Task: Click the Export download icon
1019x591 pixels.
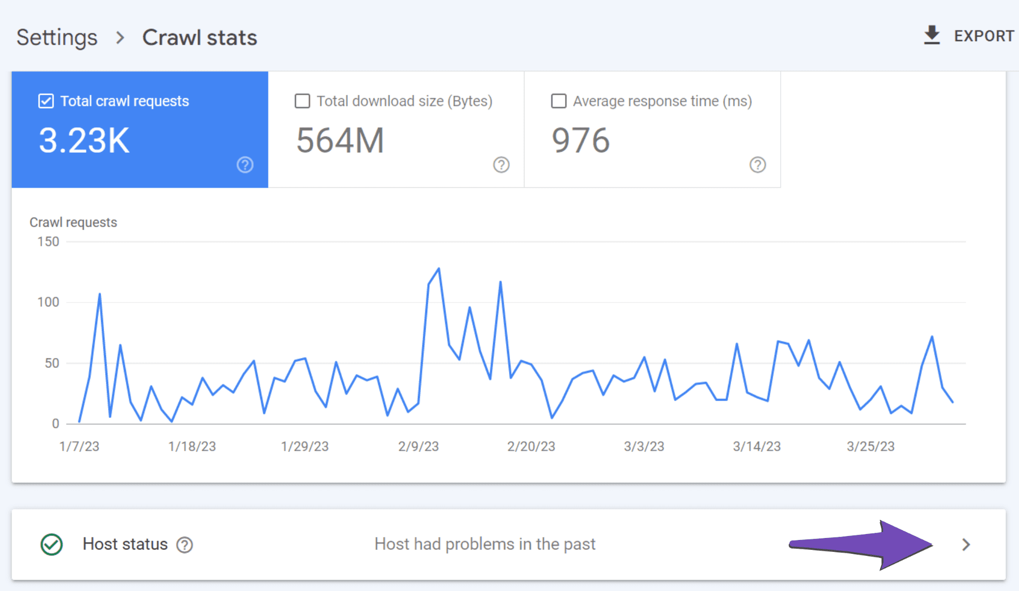Action: click(x=932, y=36)
